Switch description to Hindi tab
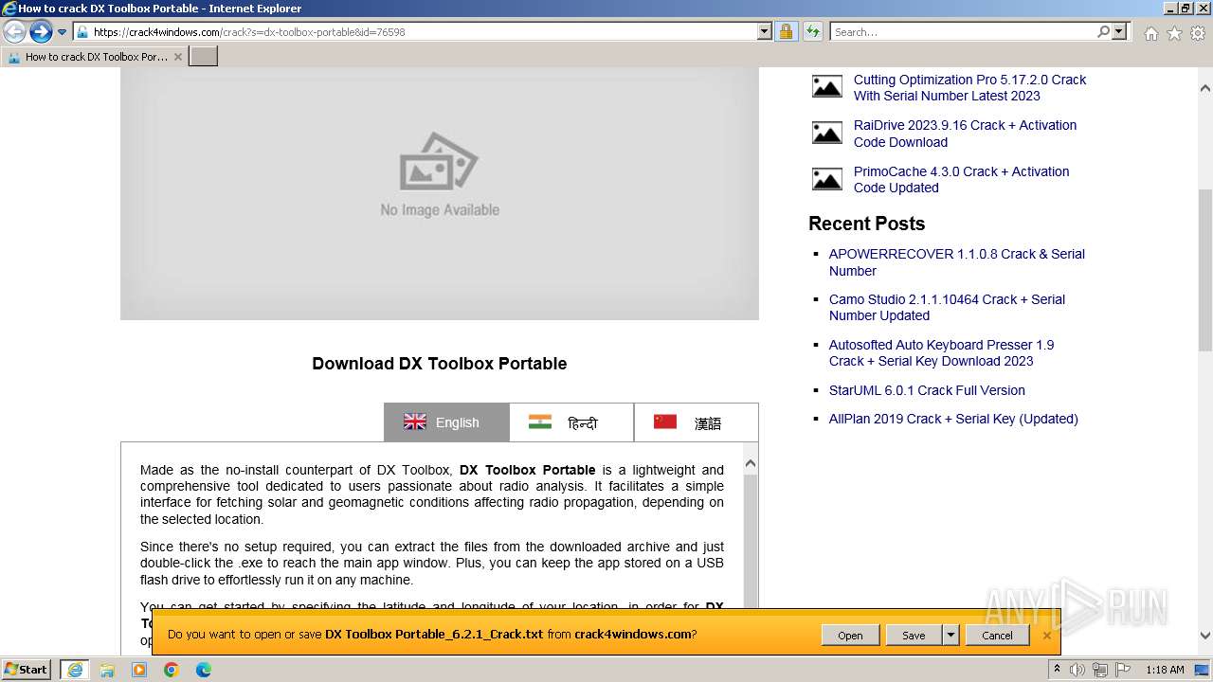This screenshot has height=682, width=1213. (x=571, y=422)
